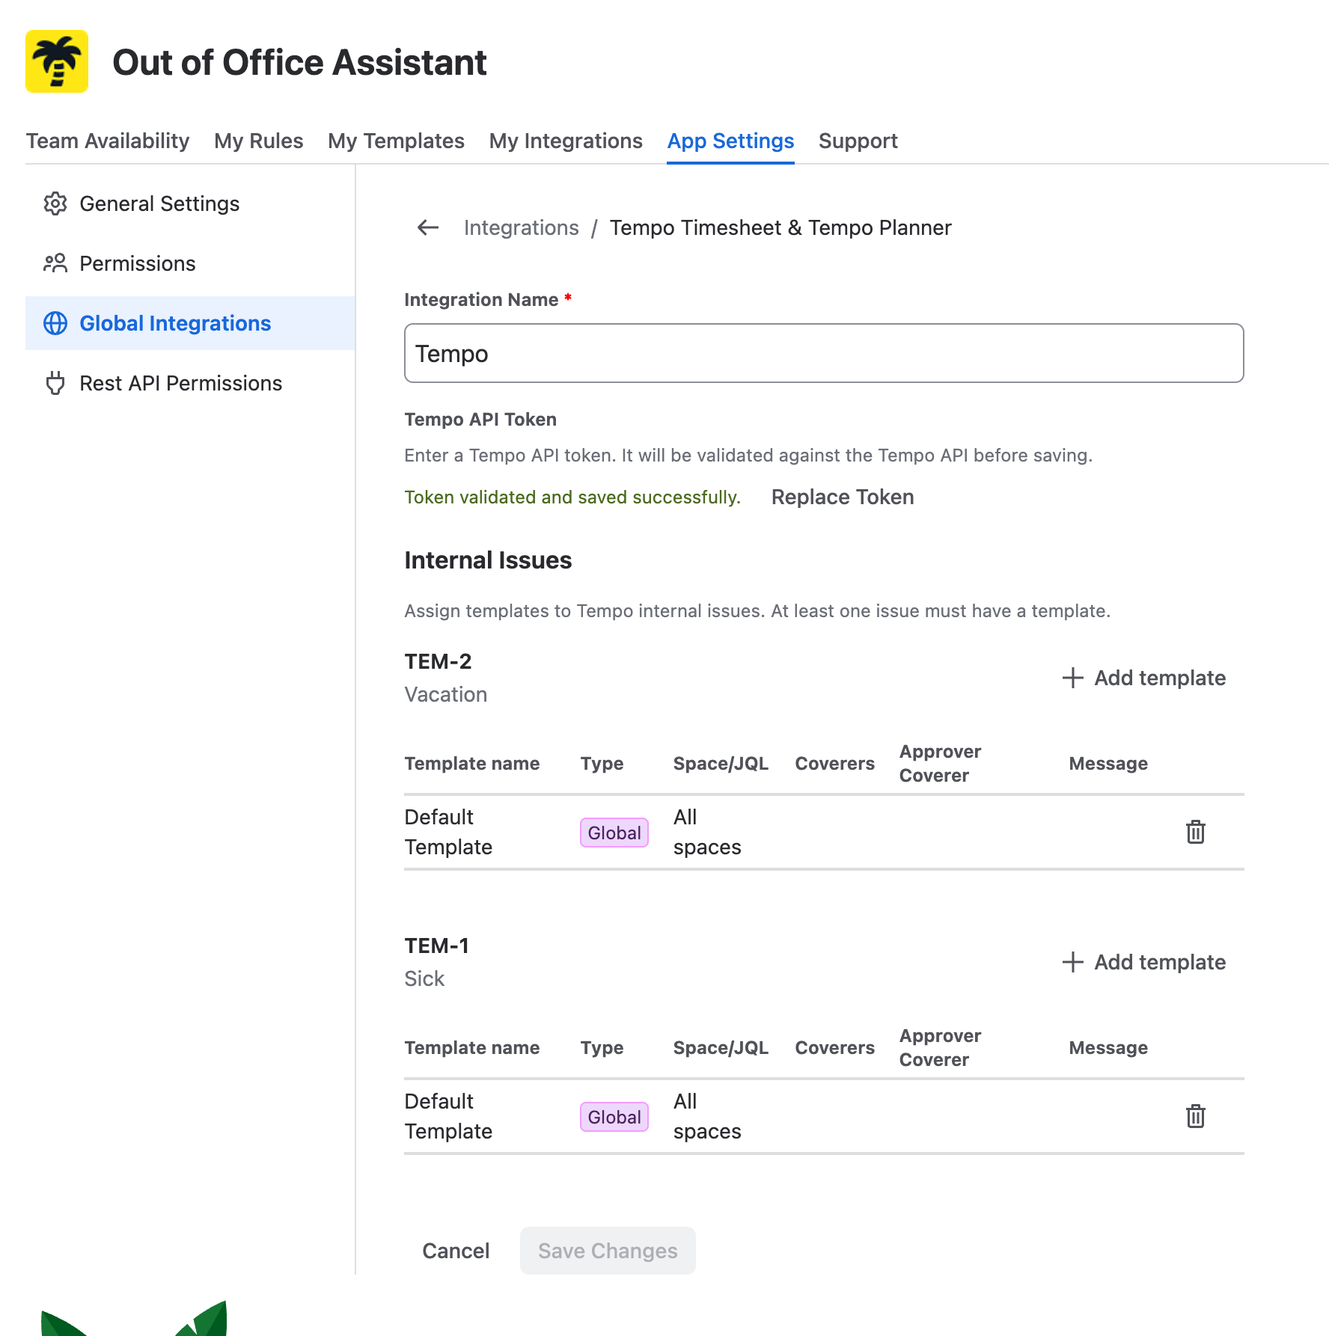The width and height of the screenshot is (1329, 1336).
Task: Open the Support tab
Action: click(x=858, y=141)
